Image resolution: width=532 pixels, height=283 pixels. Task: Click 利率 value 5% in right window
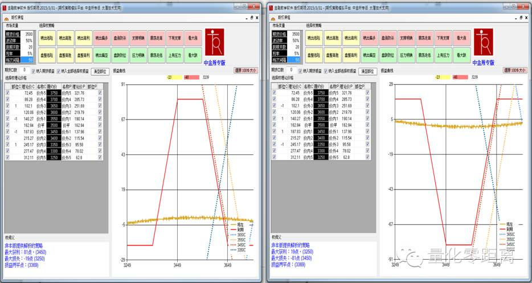coord(294,54)
